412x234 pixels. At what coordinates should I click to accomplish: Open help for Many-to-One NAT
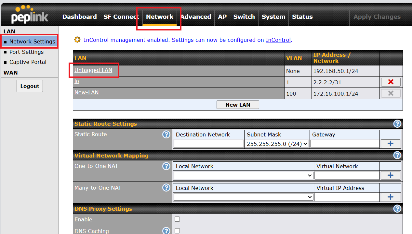point(166,188)
